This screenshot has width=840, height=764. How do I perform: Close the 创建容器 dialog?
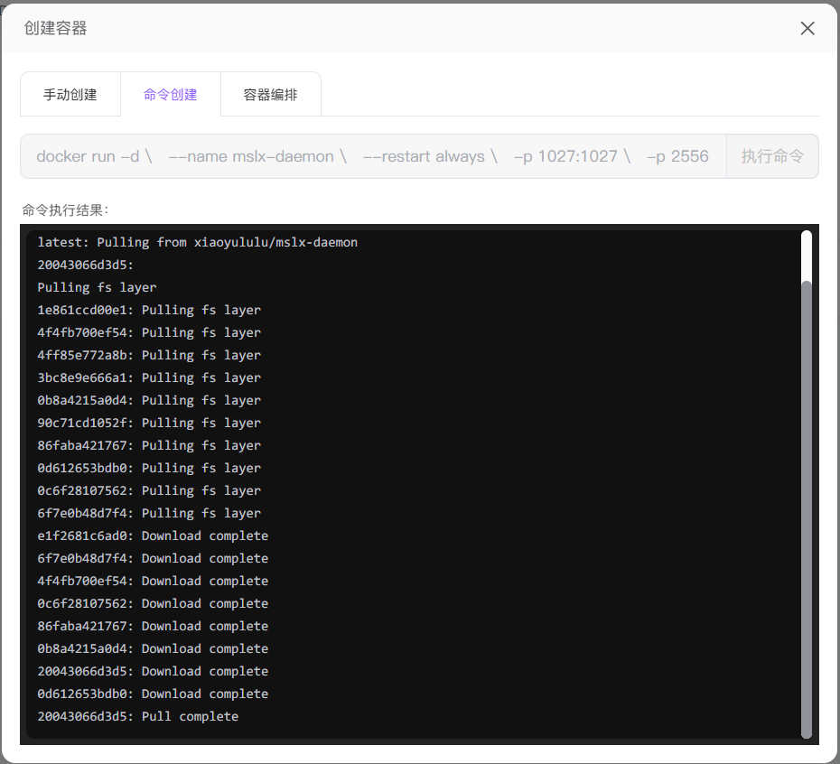[807, 28]
